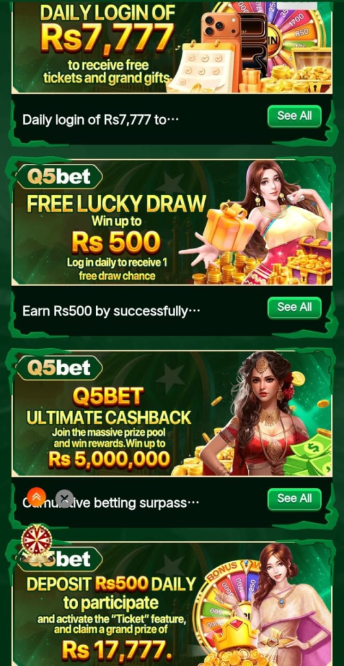Open the Free Lucky Draw banner
This screenshot has height=666, width=344.
click(x=171, y=222)
